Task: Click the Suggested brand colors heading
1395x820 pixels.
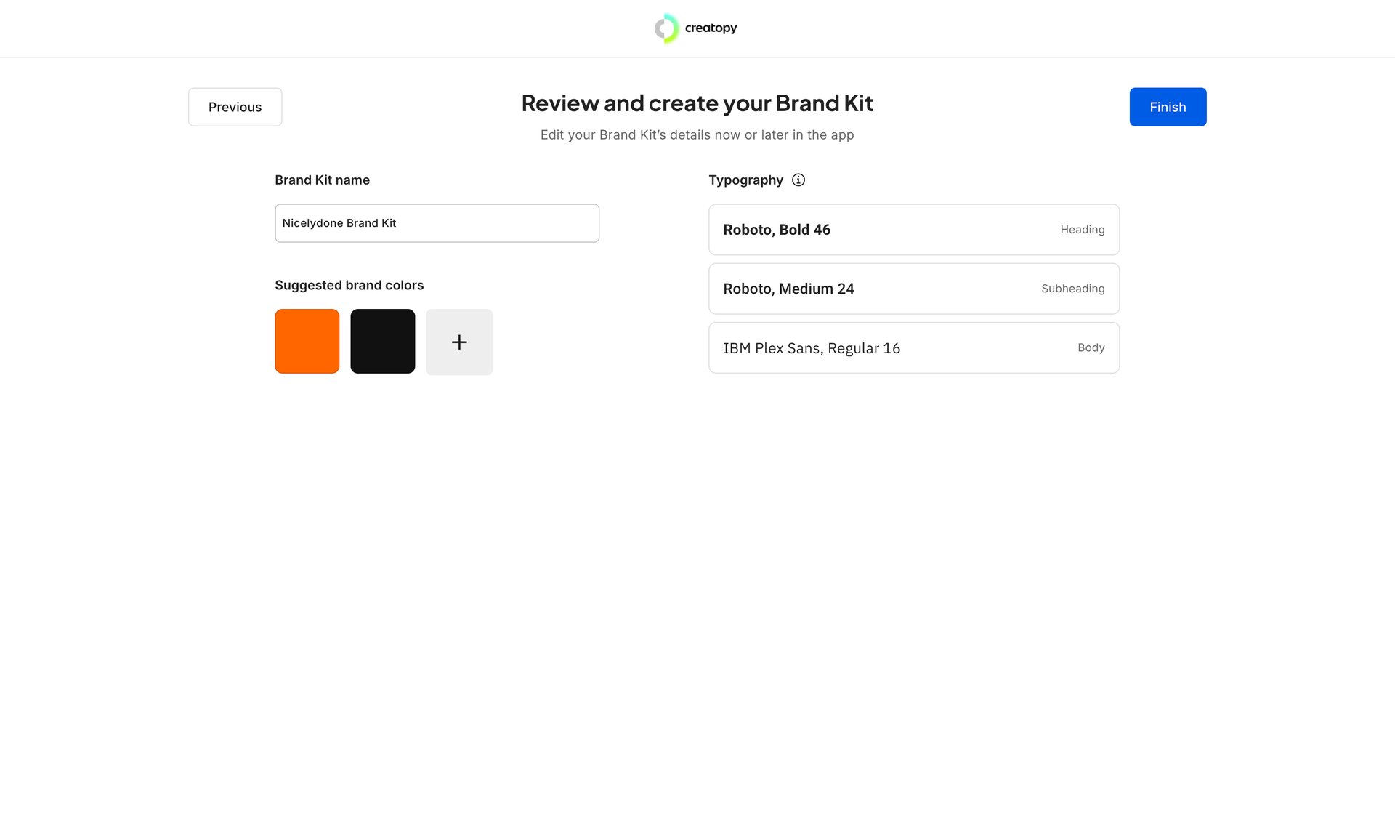Action: point(349,284)
